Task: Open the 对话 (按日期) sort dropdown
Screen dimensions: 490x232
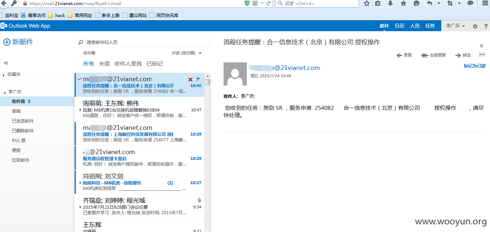Action: (x=186, y=53)
